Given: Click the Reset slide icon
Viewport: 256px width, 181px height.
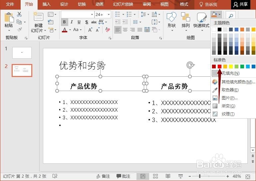Looking at the screenshot, I should pos(51,22).
